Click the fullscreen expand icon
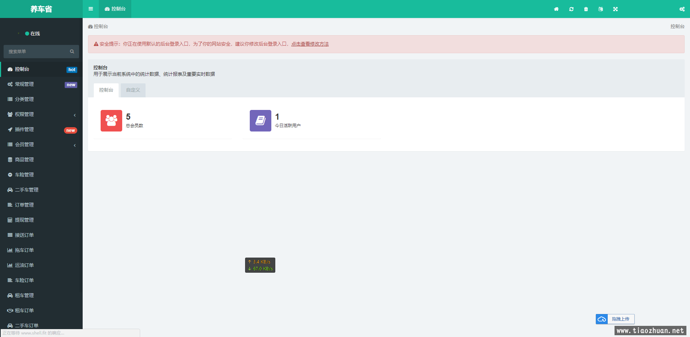Viewport: 690px width, 337px height. pyautogui.click(x=615, y=9)
